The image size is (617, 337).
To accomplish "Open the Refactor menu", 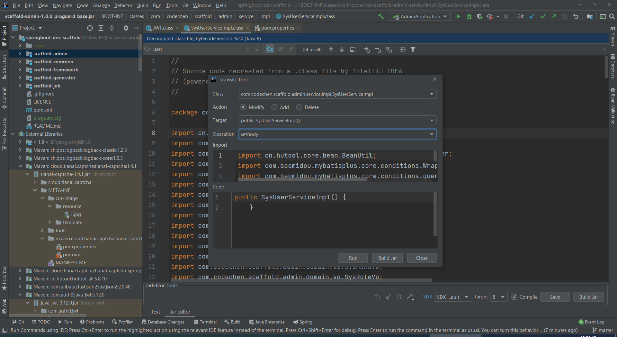I will coord(123,5).
